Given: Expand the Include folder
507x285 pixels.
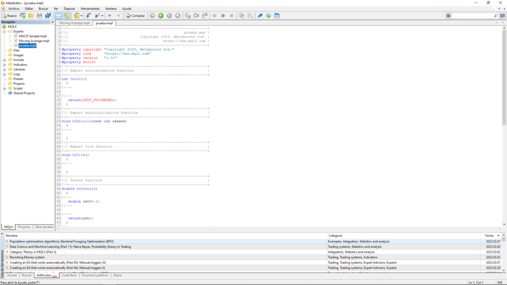Looking at the screenshot, I should (x=4, y=60).
